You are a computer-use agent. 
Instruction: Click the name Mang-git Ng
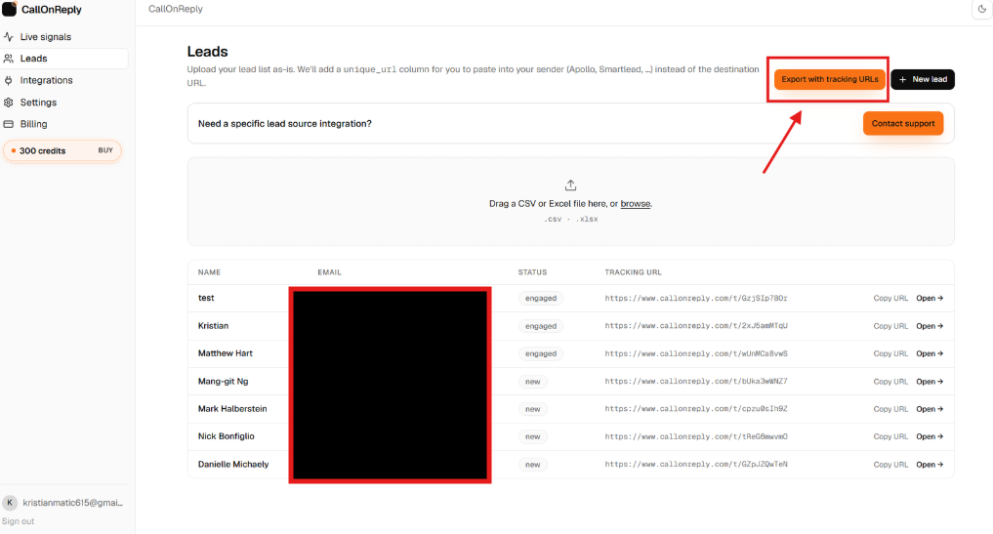223,382
